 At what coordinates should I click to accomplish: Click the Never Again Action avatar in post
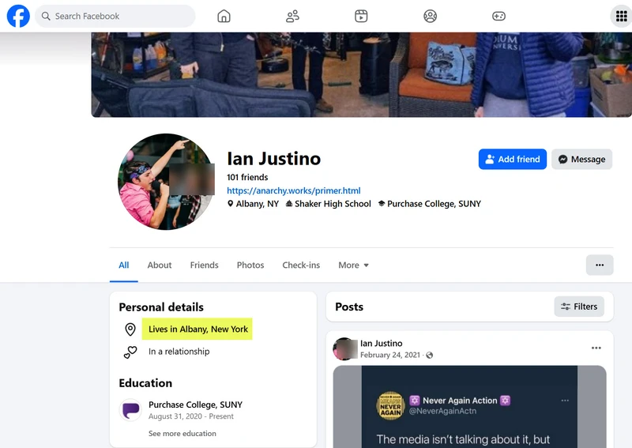390,406
